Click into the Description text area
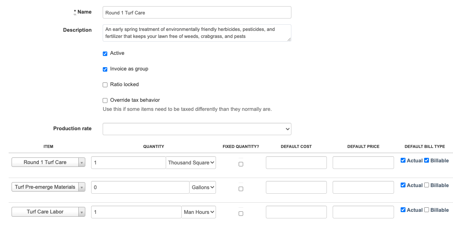The image size is (453, 225). 197,33
